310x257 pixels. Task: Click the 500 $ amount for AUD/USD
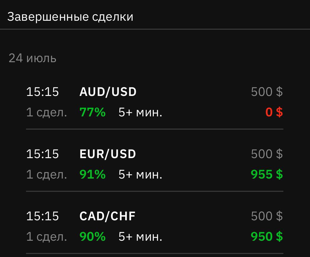click(x=267, y=92)
